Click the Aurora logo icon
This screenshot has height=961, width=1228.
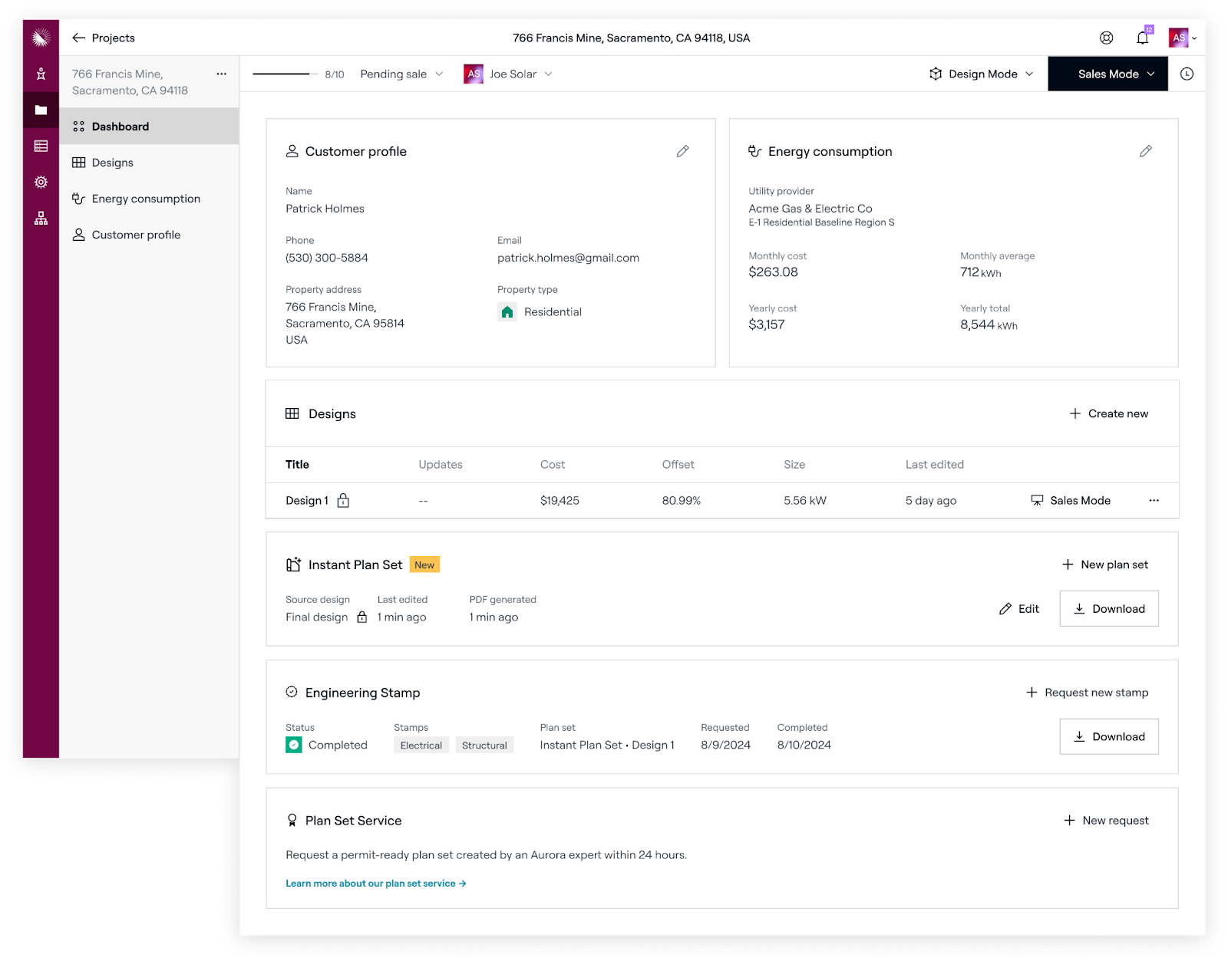tap(41, 37)
